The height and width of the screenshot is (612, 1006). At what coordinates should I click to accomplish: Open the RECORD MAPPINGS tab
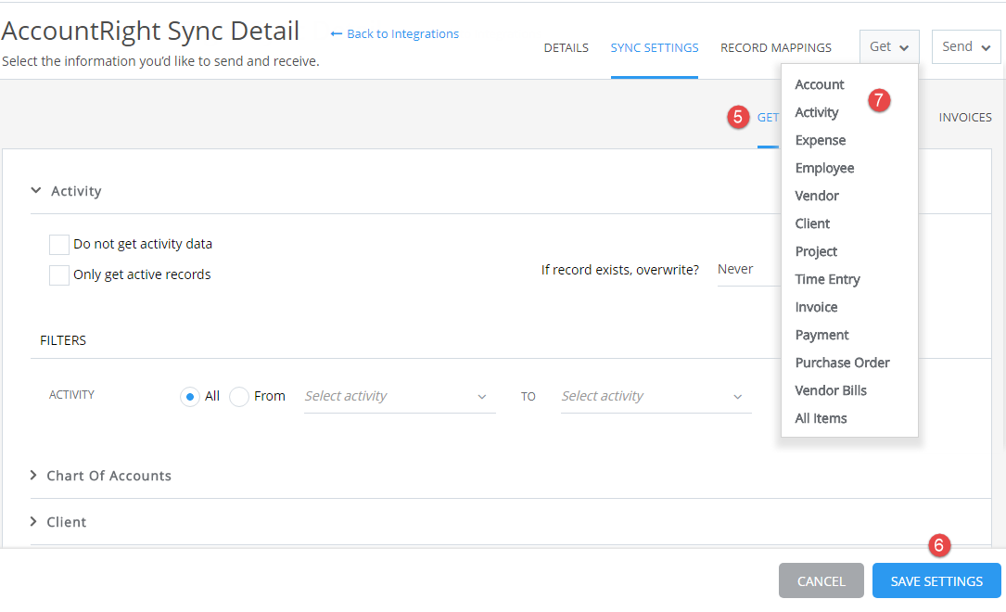pos(776,48)
